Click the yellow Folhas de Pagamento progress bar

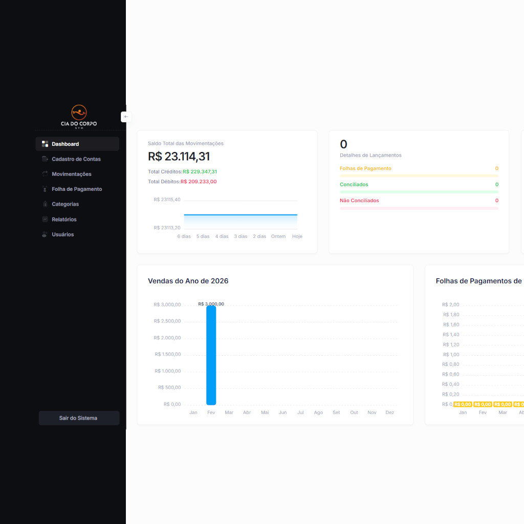pos(419,176)
